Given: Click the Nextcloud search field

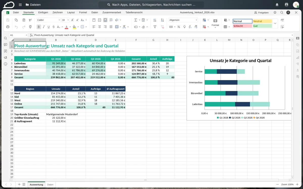Looking at the screenshot, I should pos(151,5).
